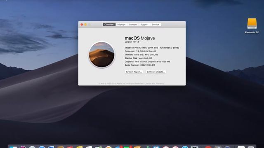Click the System Report... button
Viewport: 264px width, 148px height.
pyautogui.click(x=134, y=72)
